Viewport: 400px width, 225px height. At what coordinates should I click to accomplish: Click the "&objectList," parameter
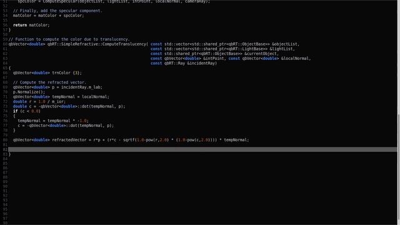click(286, 44)
